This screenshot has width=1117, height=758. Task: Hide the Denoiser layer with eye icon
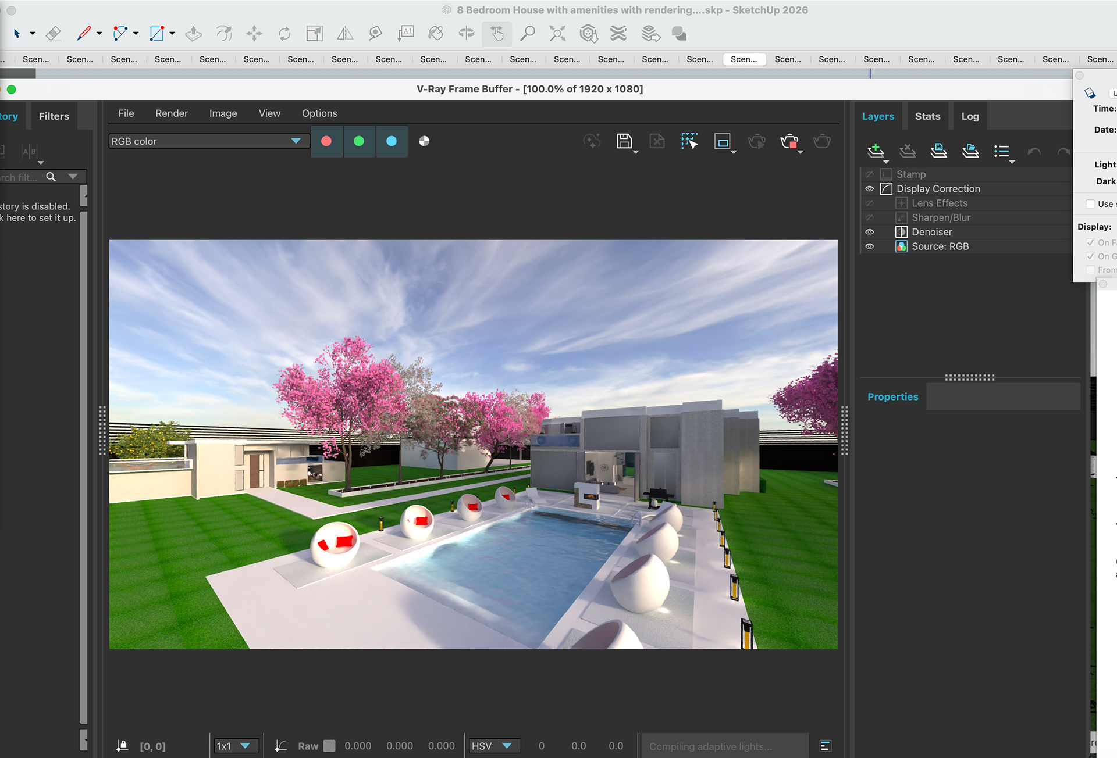pyautogui.click(x=870, y=232)
